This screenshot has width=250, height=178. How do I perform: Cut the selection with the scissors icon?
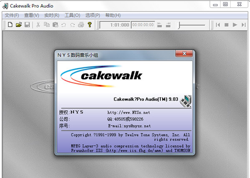[38, 25]
